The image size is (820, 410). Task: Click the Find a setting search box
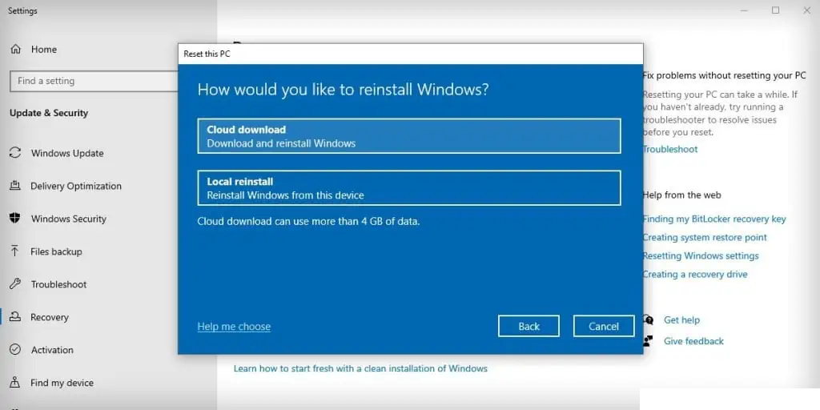pyautogui.click(x=92, y=81)
